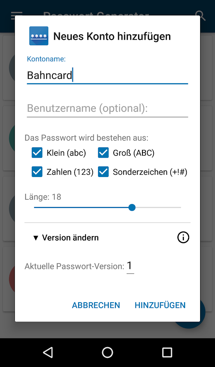Focus the Benutzername (optional) field
The width and height of the screenshot is (215, 367).
[x=107, y=108]
